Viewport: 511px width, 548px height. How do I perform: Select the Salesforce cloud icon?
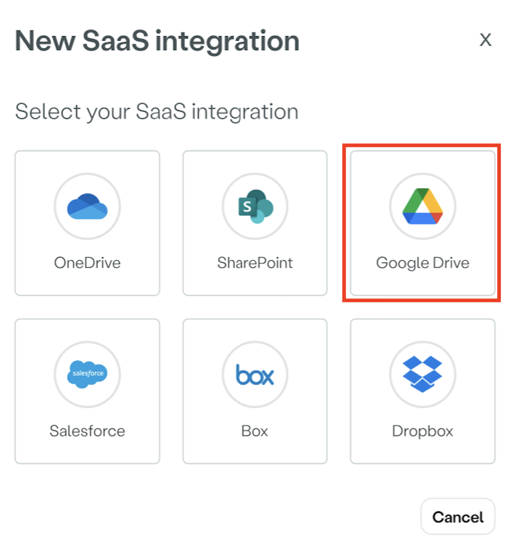pyautogui.click(x=87, y=374)
